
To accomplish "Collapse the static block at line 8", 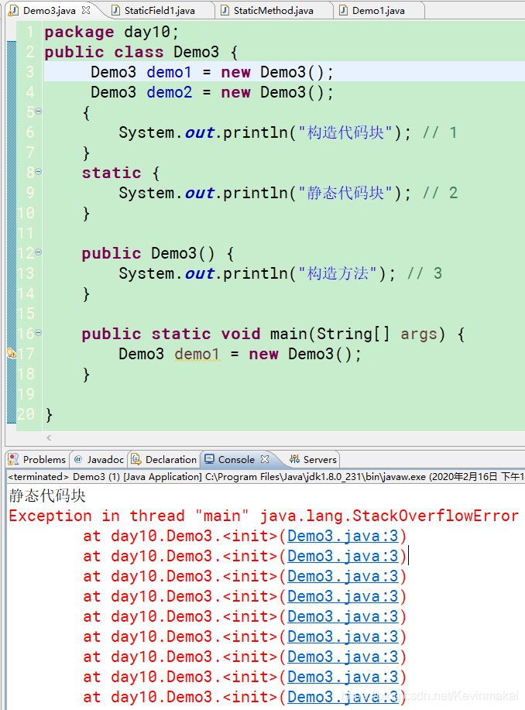I will click(39, 172).
